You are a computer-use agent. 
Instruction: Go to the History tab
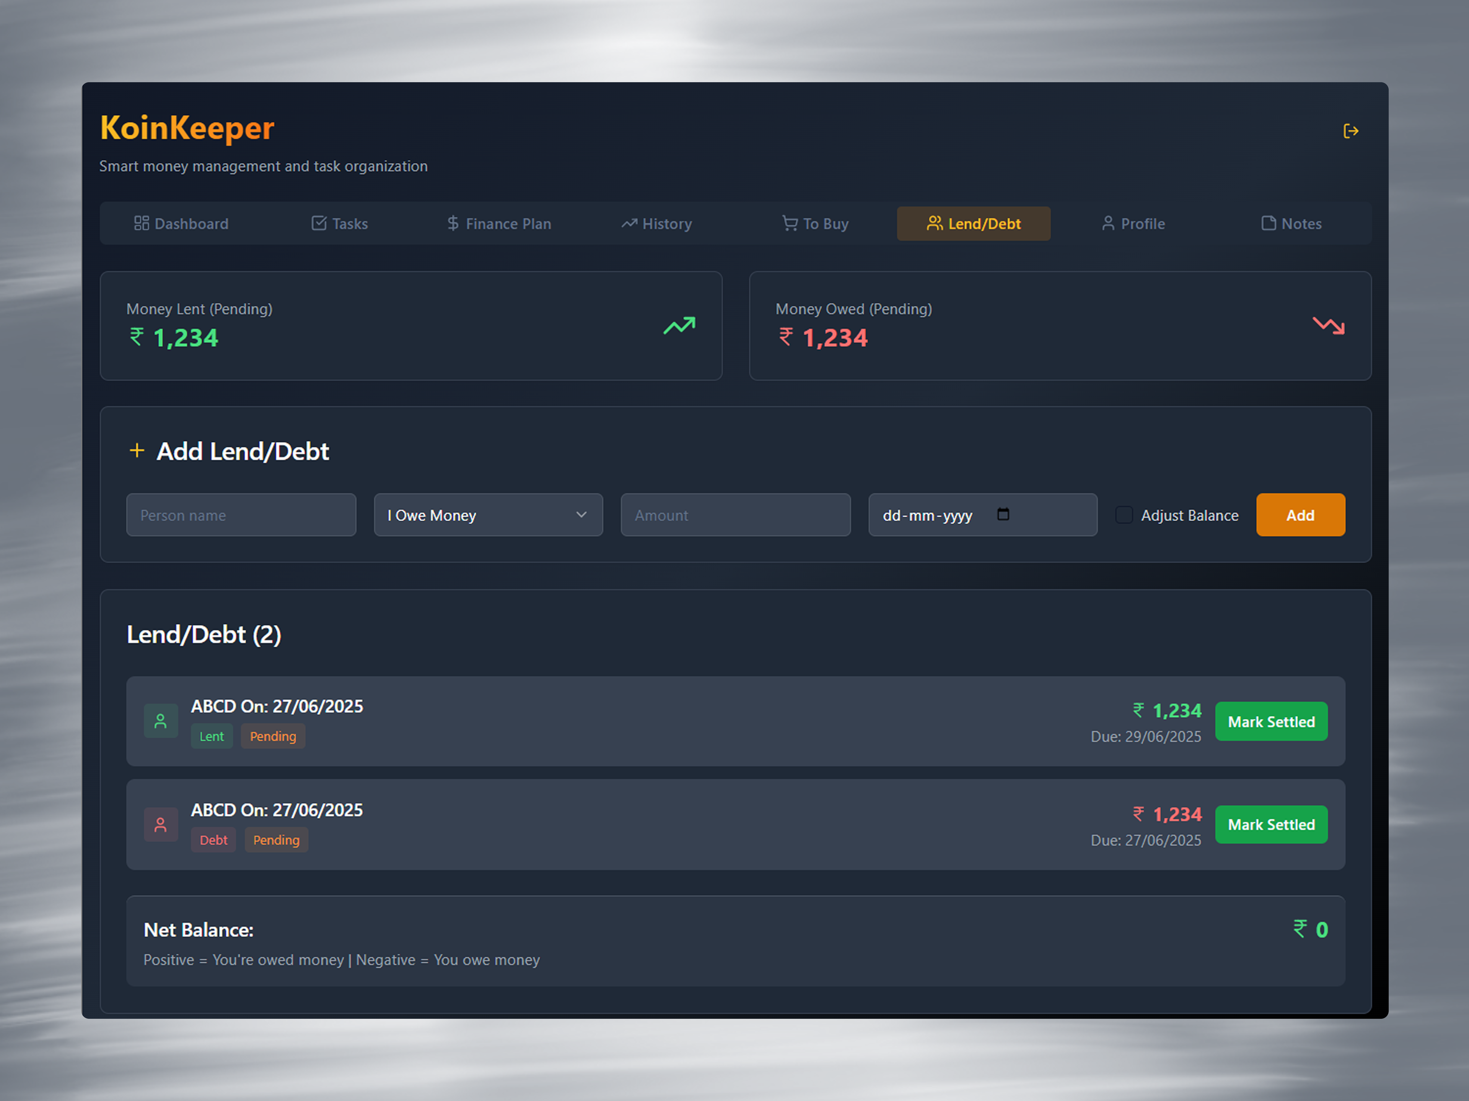657,224
